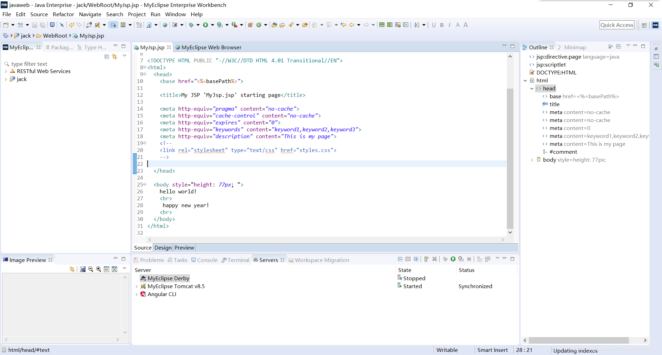
Task: Toggle horizontal split editor layout icon
Action: point(382,25)
